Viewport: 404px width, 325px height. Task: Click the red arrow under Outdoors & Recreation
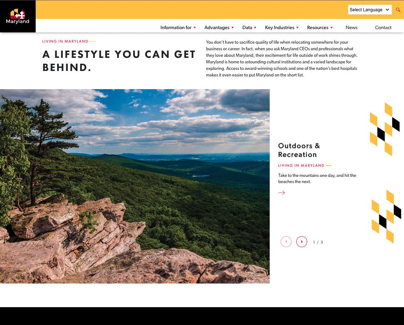[282, 193]
